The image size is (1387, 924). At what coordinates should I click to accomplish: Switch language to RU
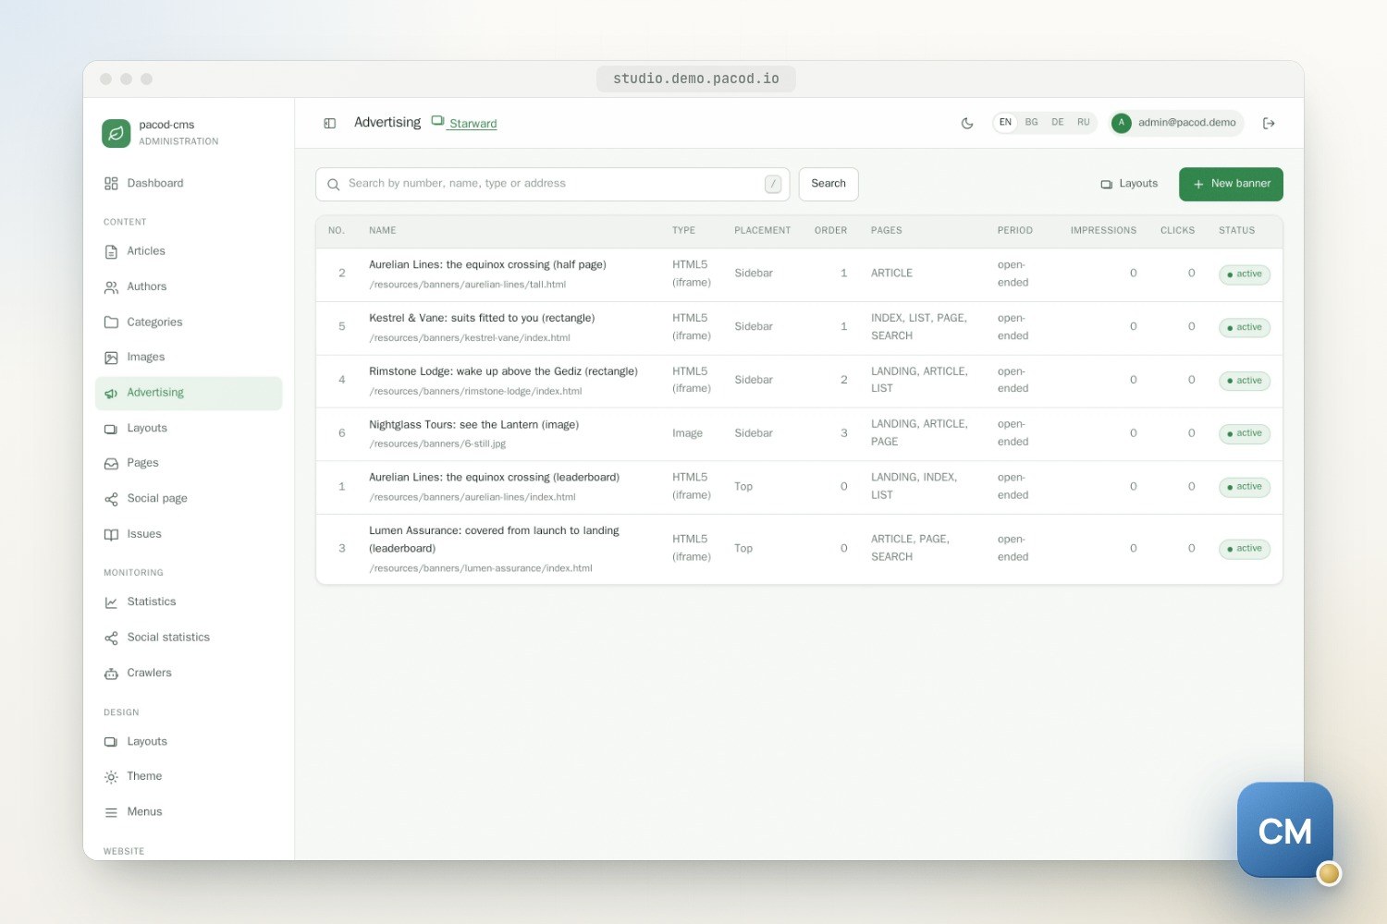coord(1083,122)
